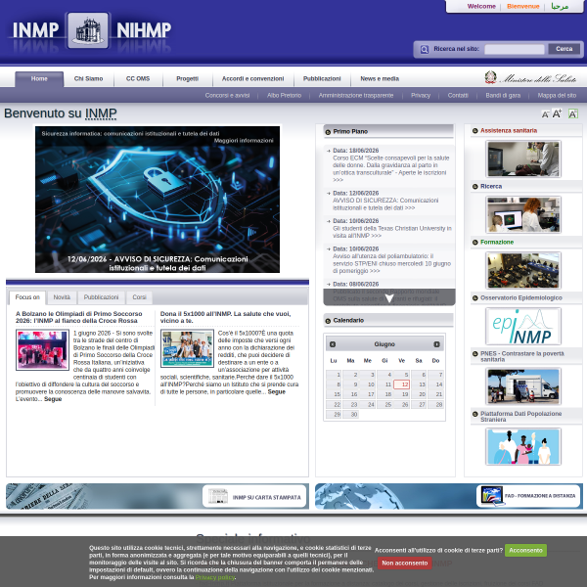Switch to Pubblicazioni content tab
The image size is (587, 587).
pos(101,297)
